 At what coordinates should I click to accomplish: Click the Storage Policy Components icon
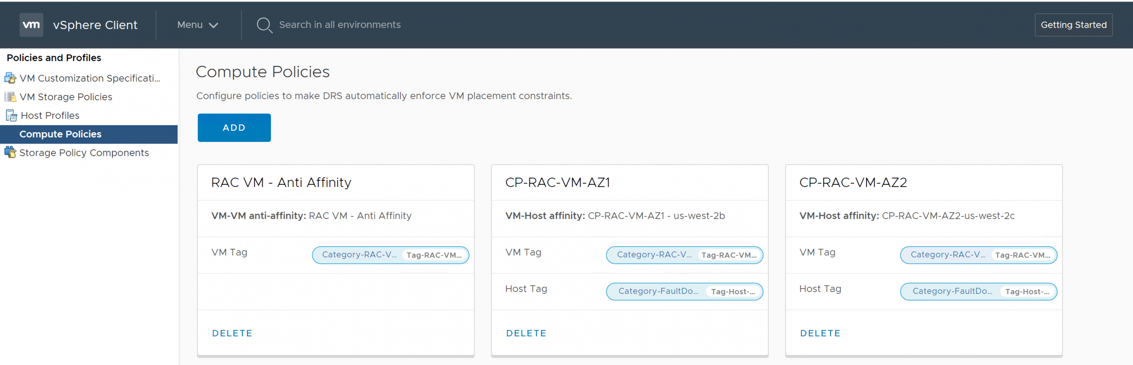(10, 152)
